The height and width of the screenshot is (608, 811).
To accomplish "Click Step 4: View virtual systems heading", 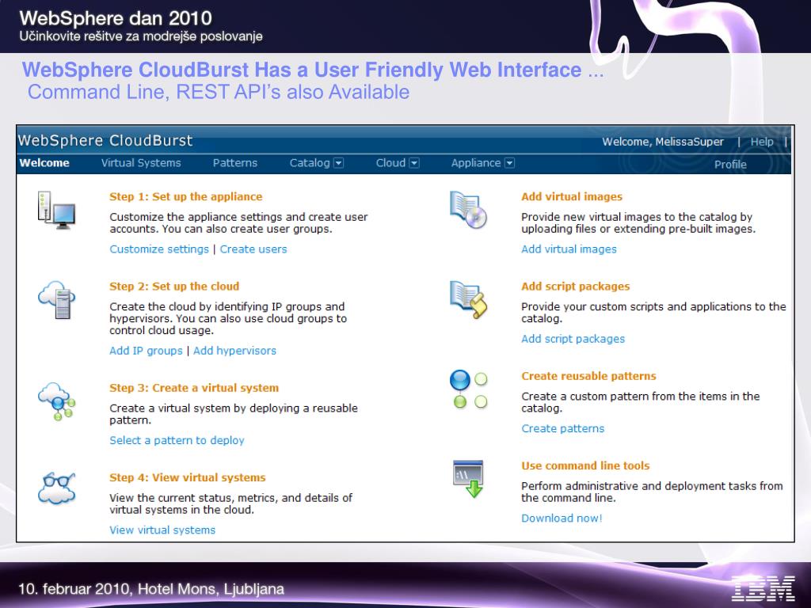I will pyautogui.click(x=187, y=477).
